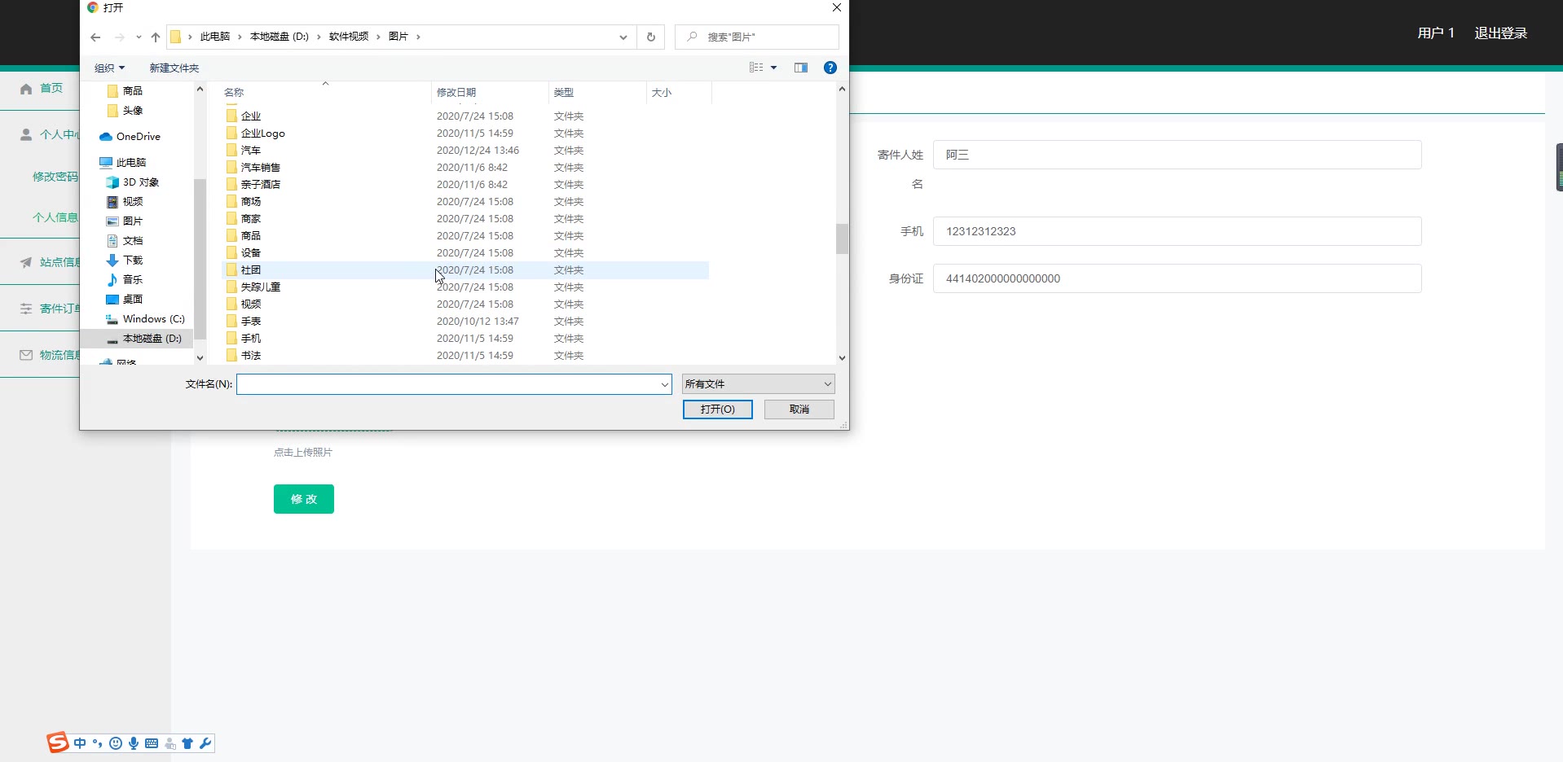Open the 所有文件 file type dropdown

pyautogui.click(x=758, y=384)
